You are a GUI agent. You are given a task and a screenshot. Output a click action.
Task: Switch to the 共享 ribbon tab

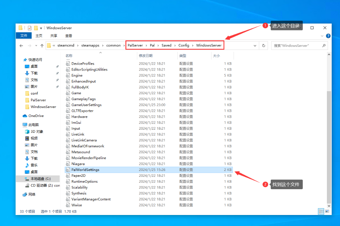tap(54, 36)
